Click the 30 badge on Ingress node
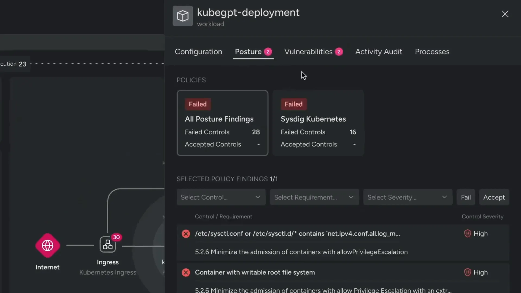521x293 pixels. (x=116, y=237)
